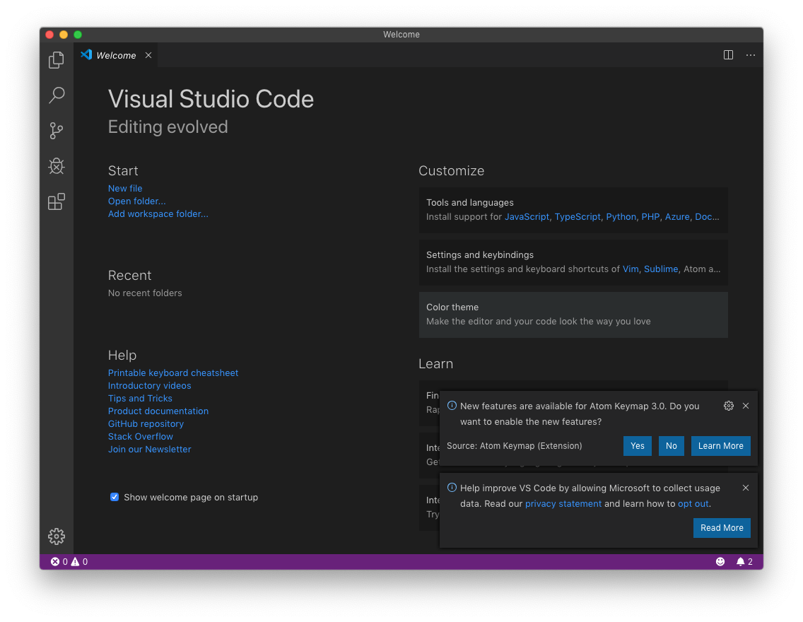803x622 pixels.
Task: Click the VS Code logo on Welcome tab
Action: [x=86, y=54]
